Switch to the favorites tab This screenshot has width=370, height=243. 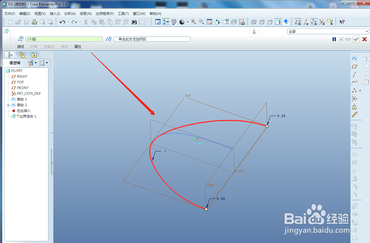(x=34, y=55)
